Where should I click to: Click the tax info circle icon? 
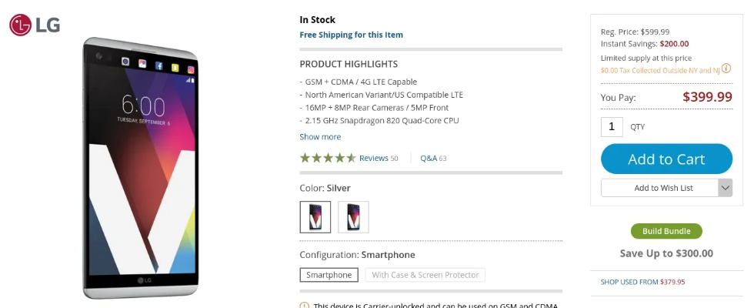(726, 69)
